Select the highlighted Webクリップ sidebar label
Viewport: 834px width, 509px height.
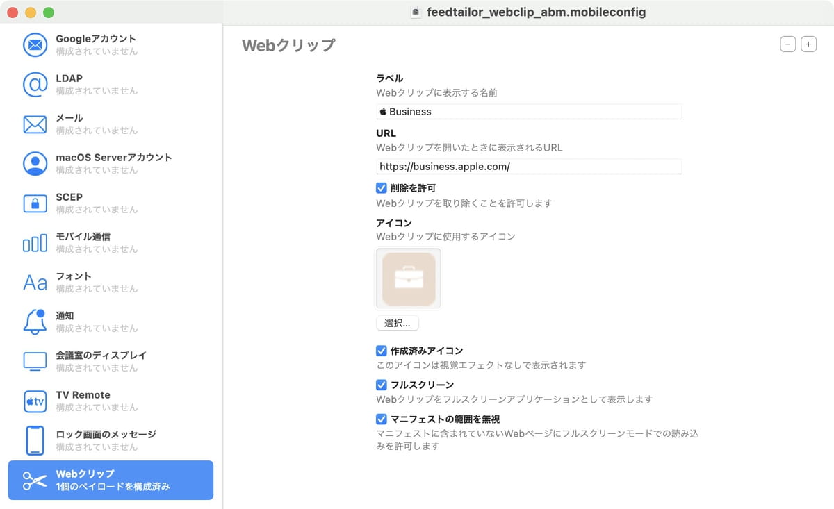click(x=85, y=474)
